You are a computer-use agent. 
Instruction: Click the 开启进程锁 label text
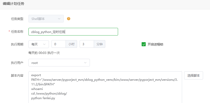(155, 44)
